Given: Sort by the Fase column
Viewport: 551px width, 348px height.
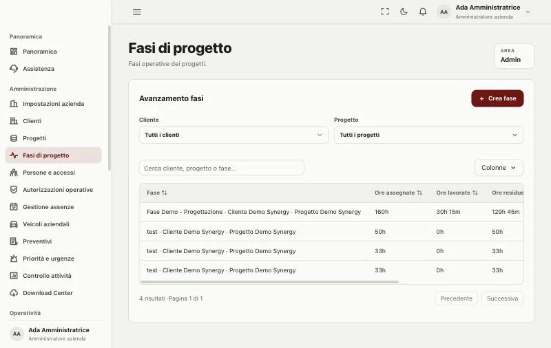Looking at the screenshot, I should pos(157,193).
